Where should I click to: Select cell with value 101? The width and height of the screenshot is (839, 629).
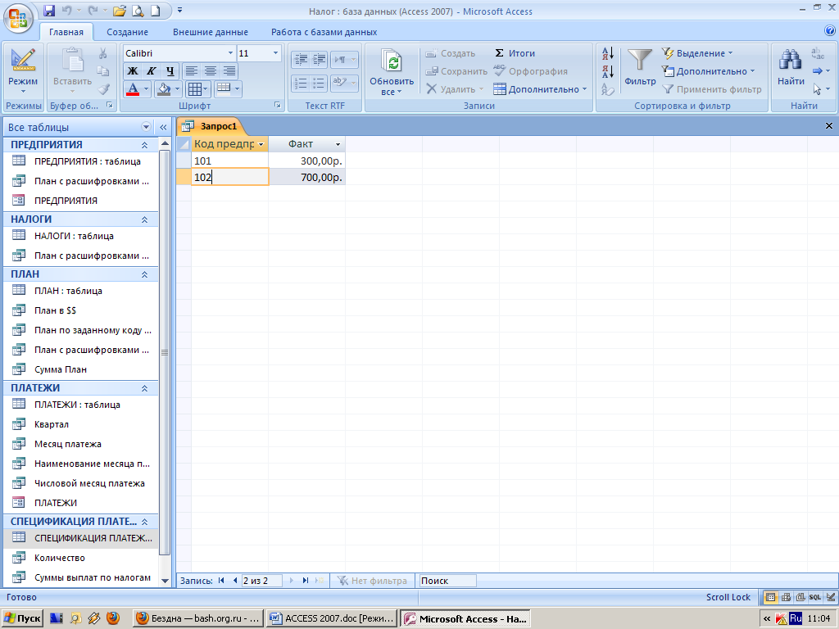pos(230,161)
